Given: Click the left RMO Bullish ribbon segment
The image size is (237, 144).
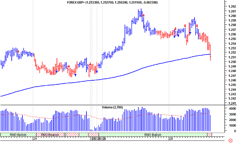Looking at the screenshot, I should pos(18,135).
